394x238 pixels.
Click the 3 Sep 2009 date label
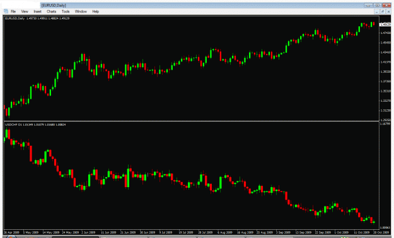[284, 232]
